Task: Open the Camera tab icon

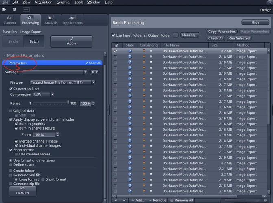Action: pyautogui.click(x=10, y=18)
